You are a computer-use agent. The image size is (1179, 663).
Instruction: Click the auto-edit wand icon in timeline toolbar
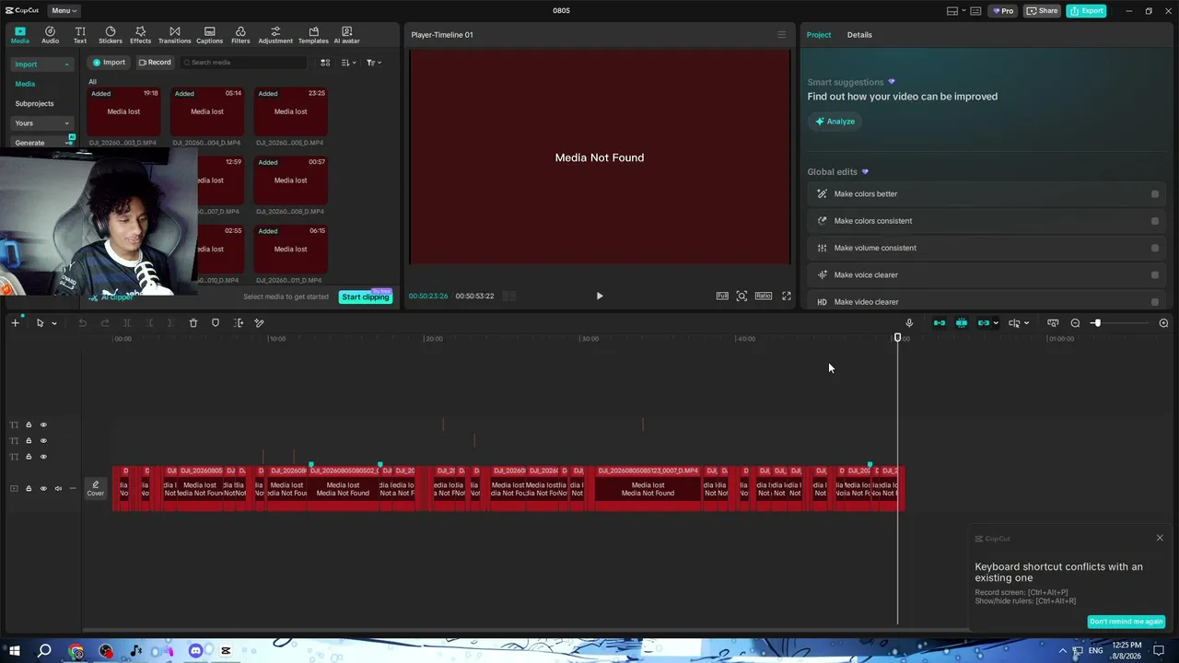[x=260, y=323]
